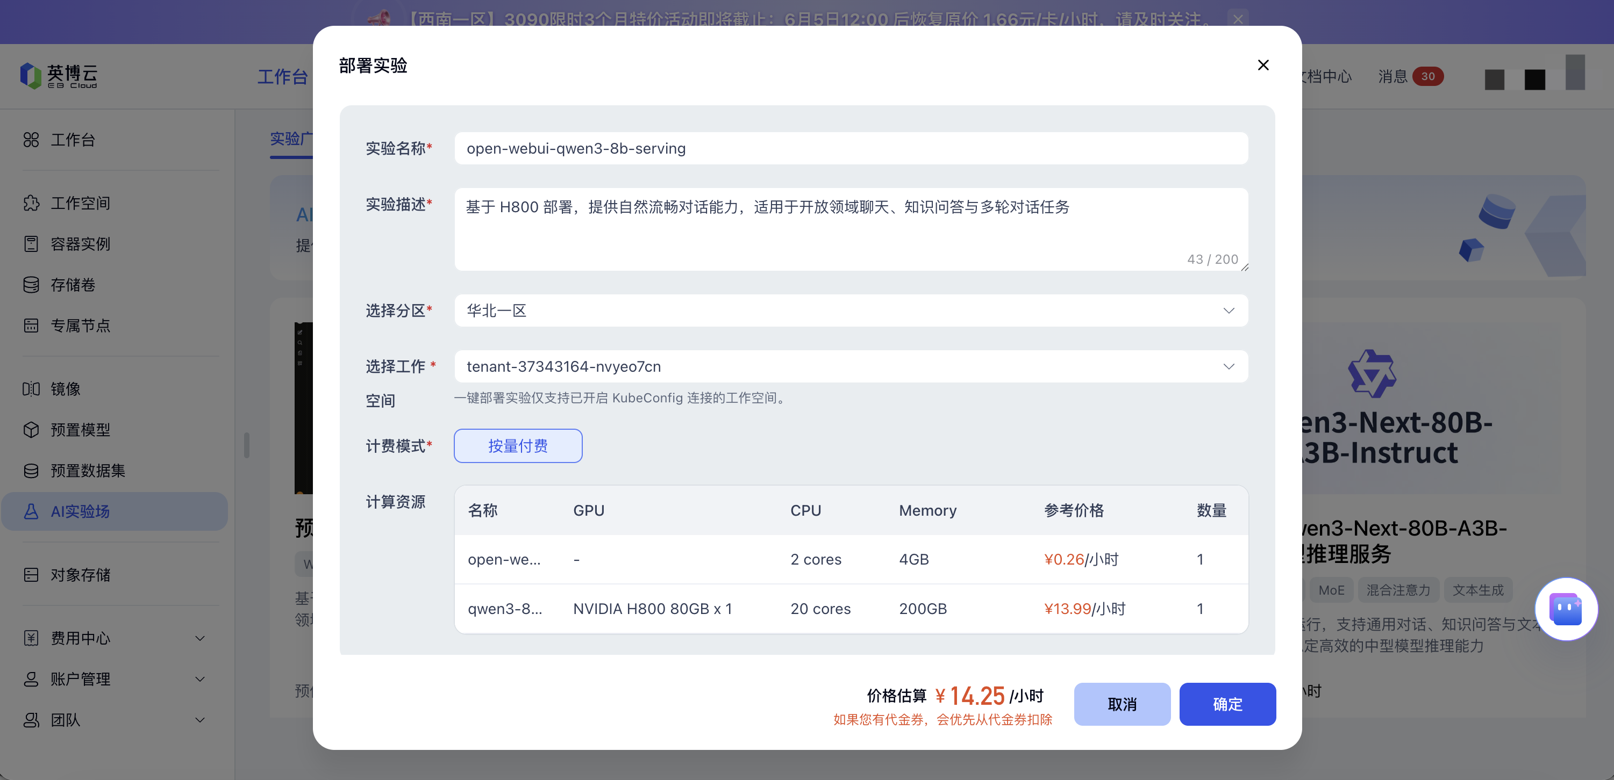
Task: Click the 英博云 logo
Action: [59, 76]
